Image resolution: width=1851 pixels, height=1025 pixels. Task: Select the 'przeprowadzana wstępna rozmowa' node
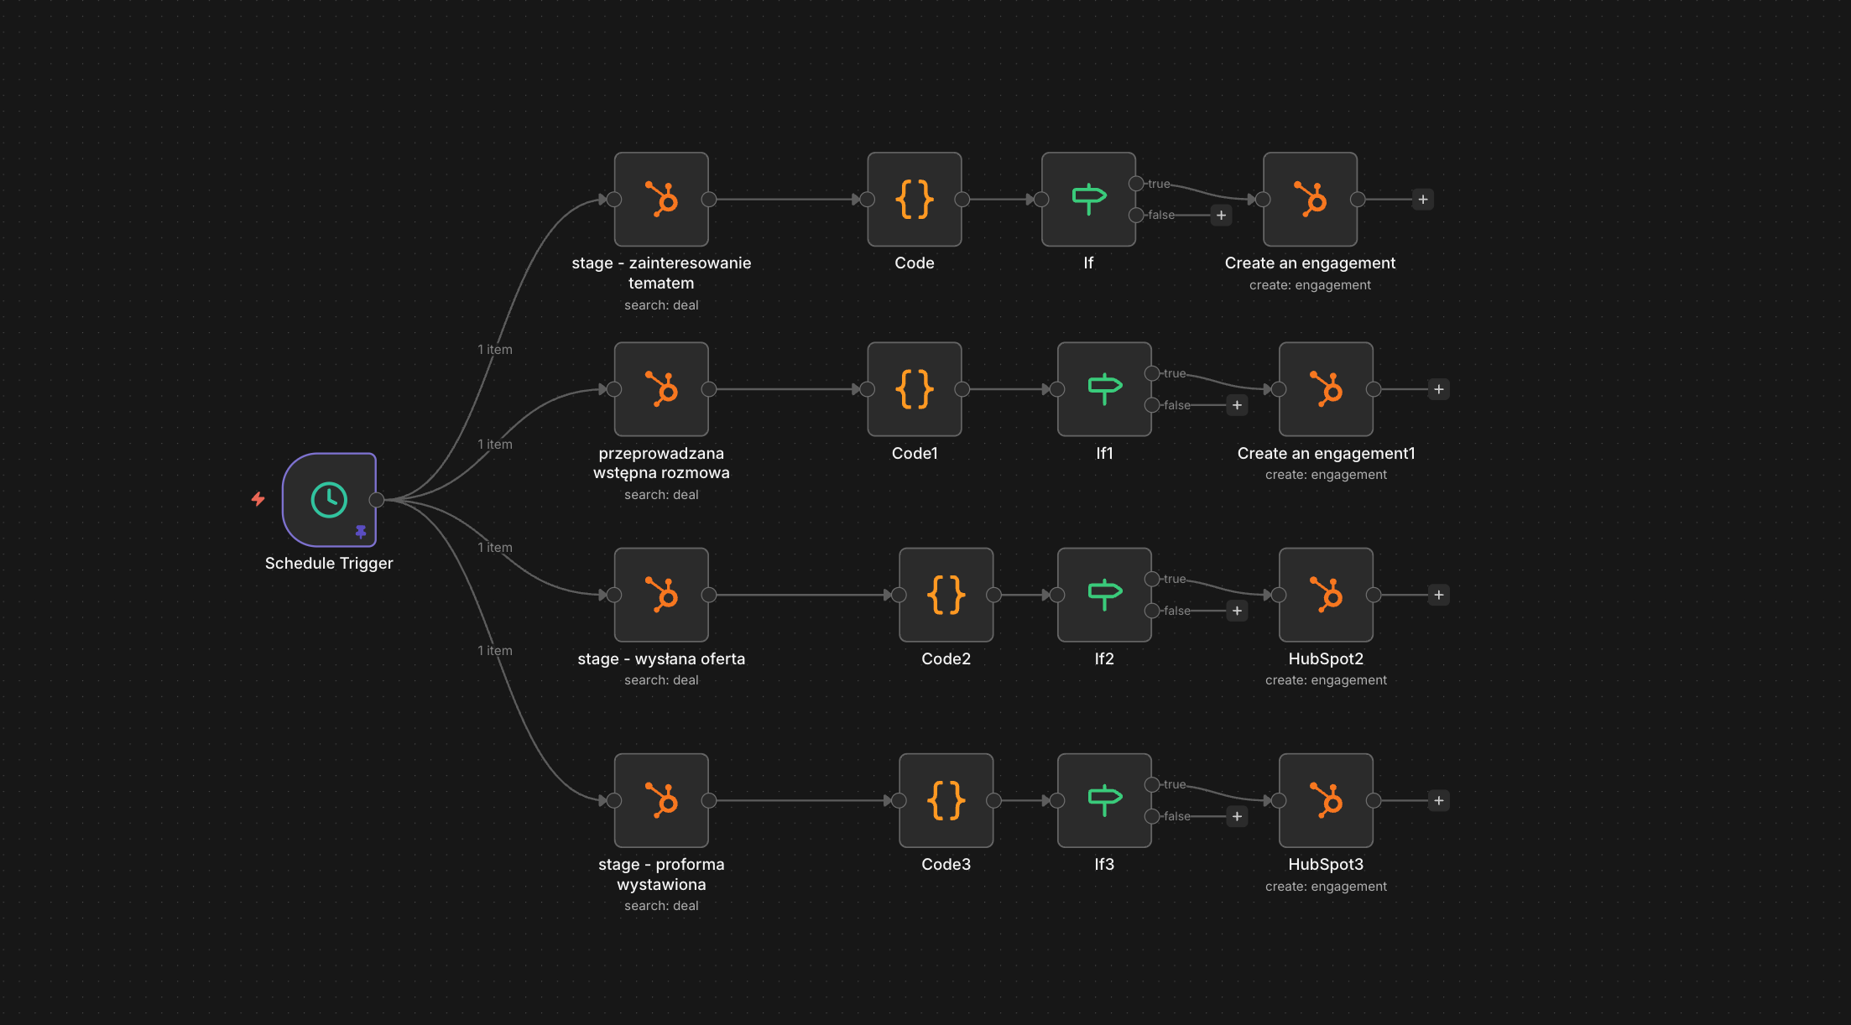(661, 389)
